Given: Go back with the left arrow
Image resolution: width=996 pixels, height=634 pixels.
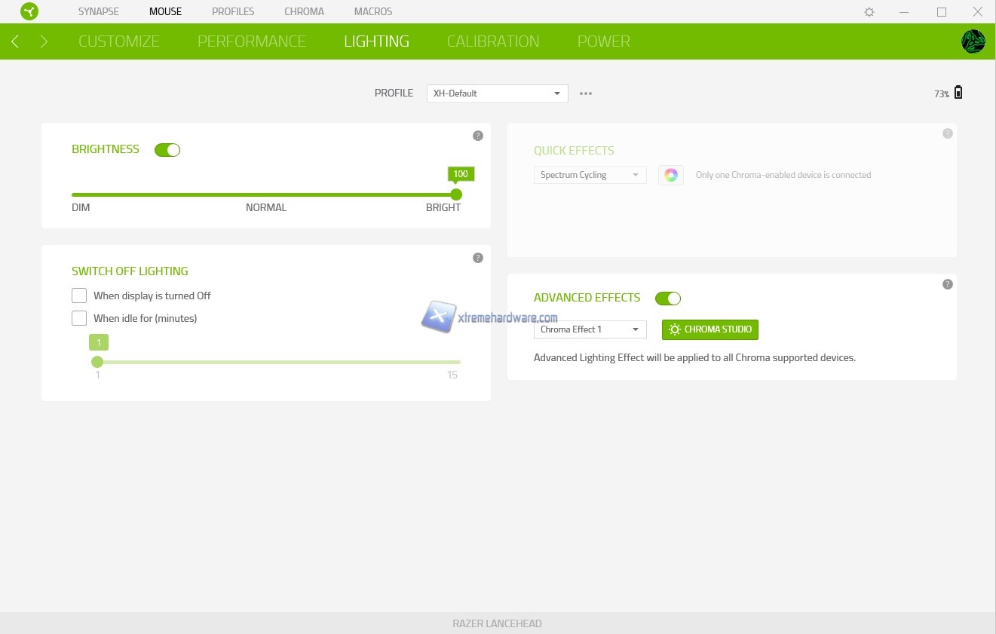Looking at the screenshot, I should [x=15, y=41].
